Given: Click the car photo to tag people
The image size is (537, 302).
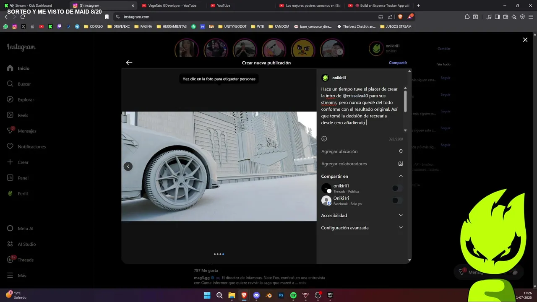Looking at the screenshot, I should click(219, 166).
